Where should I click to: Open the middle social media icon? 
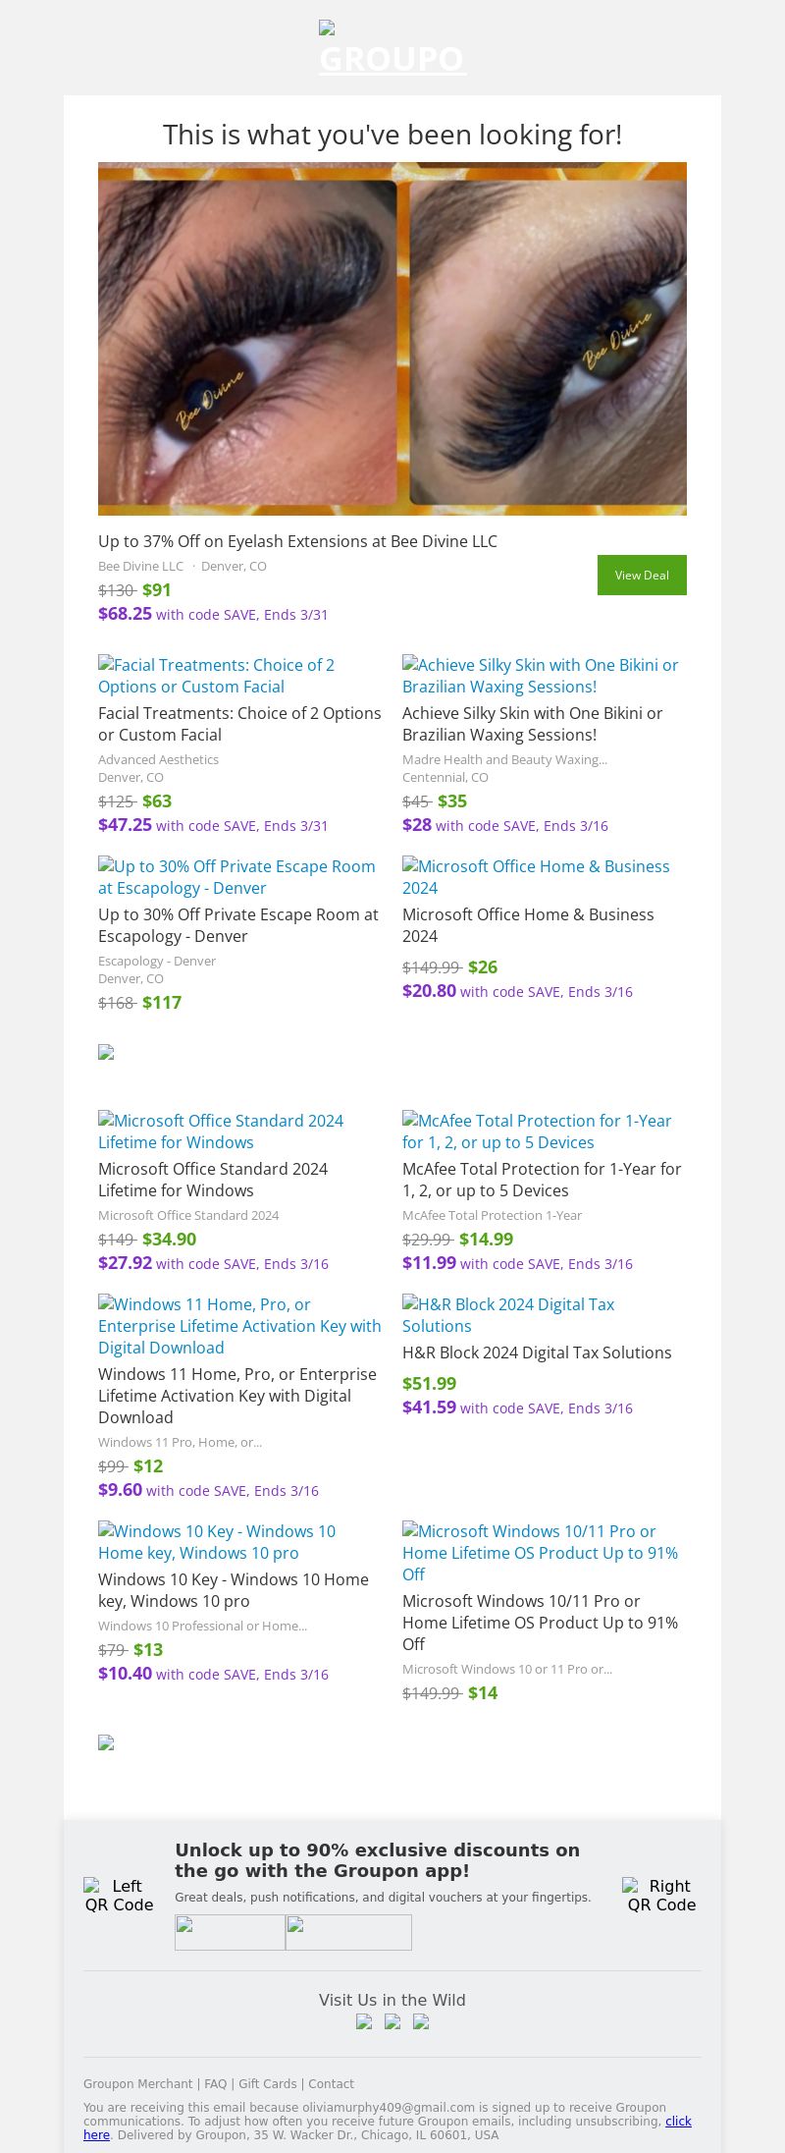tap(392, 2021)
